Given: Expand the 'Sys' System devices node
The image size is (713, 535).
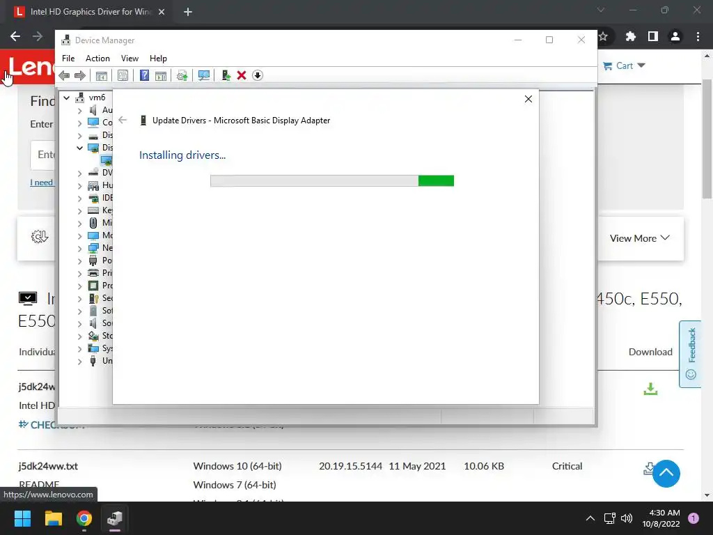Looking at the screenshot, I should tap(79, 348).
